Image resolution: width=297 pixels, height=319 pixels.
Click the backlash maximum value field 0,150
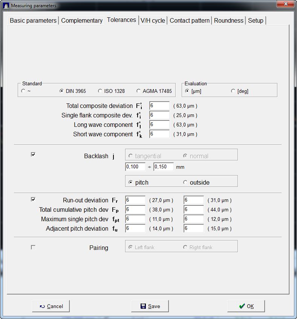point(163,167)
